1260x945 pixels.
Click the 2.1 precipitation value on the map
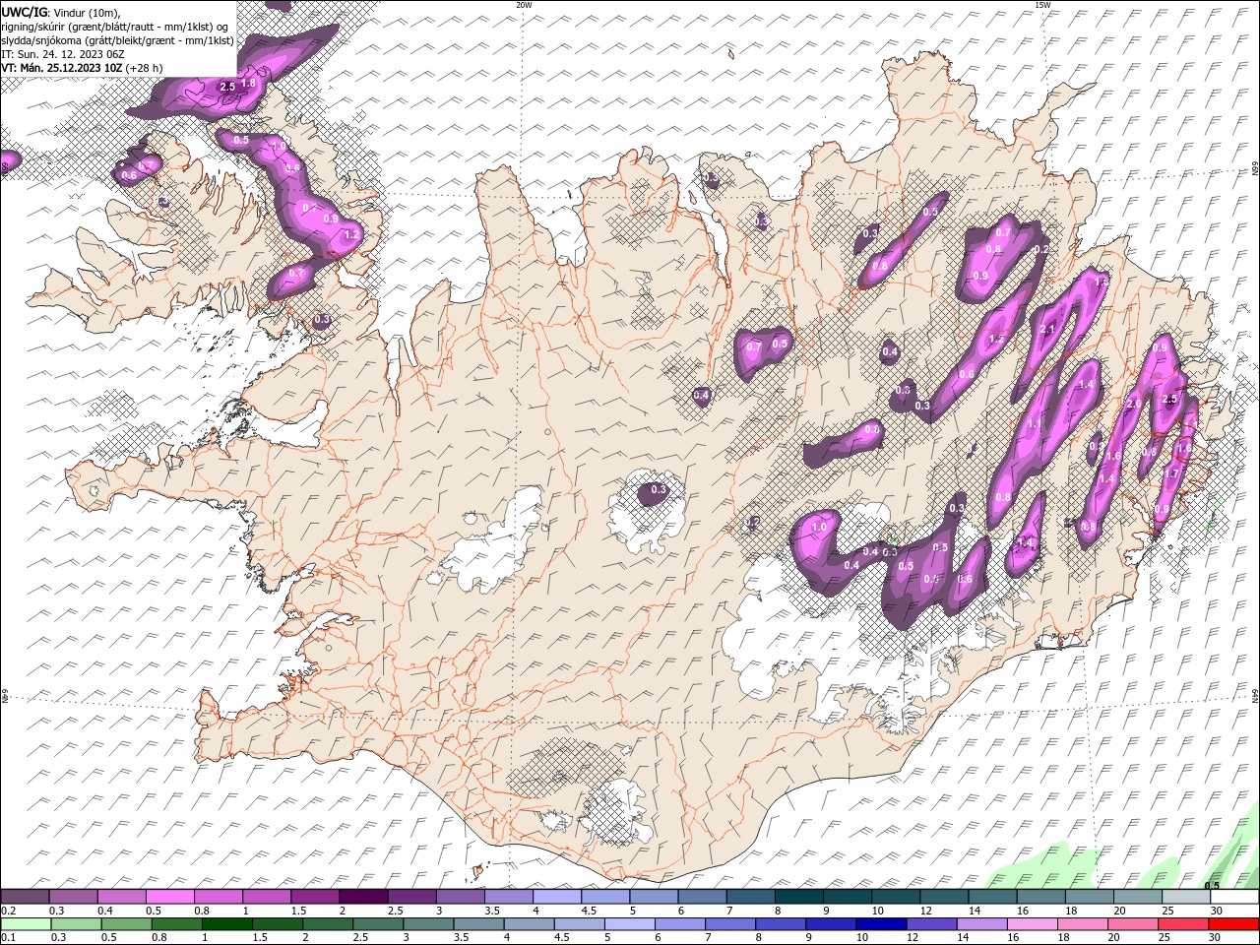tap(1047, 329)
